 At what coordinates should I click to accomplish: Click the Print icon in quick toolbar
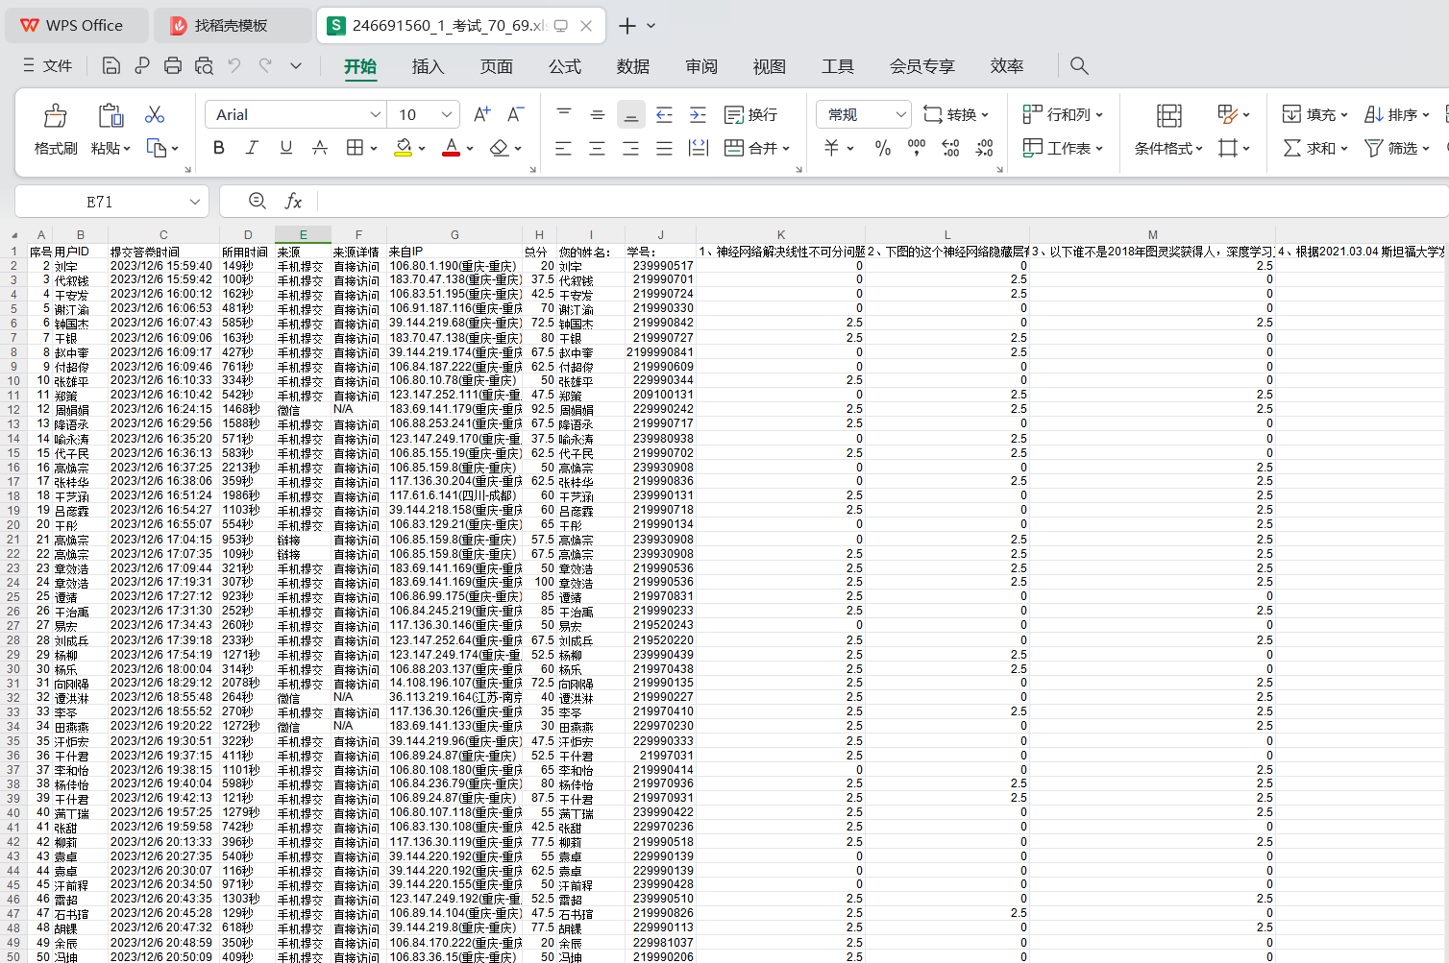pyautogui.click(x=173, y=65)
